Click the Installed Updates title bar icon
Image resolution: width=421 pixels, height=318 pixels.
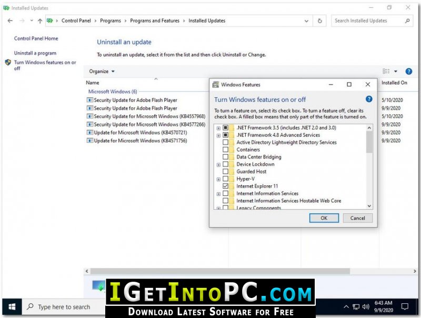[x=6, y=8]
